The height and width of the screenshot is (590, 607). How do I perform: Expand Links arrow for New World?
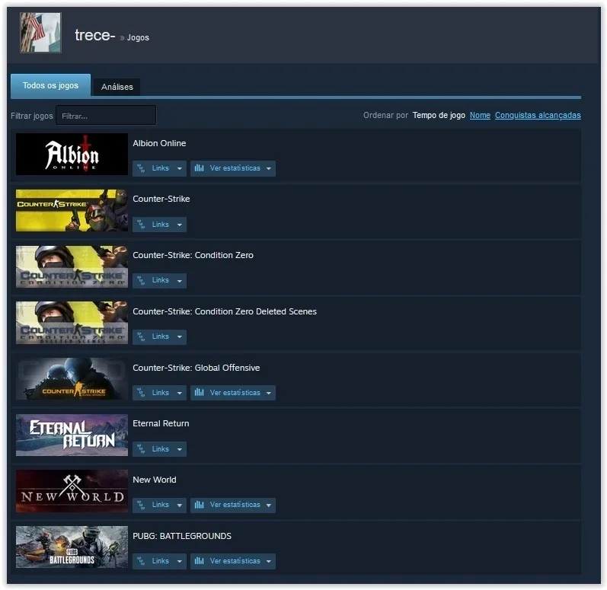[180, 505]
